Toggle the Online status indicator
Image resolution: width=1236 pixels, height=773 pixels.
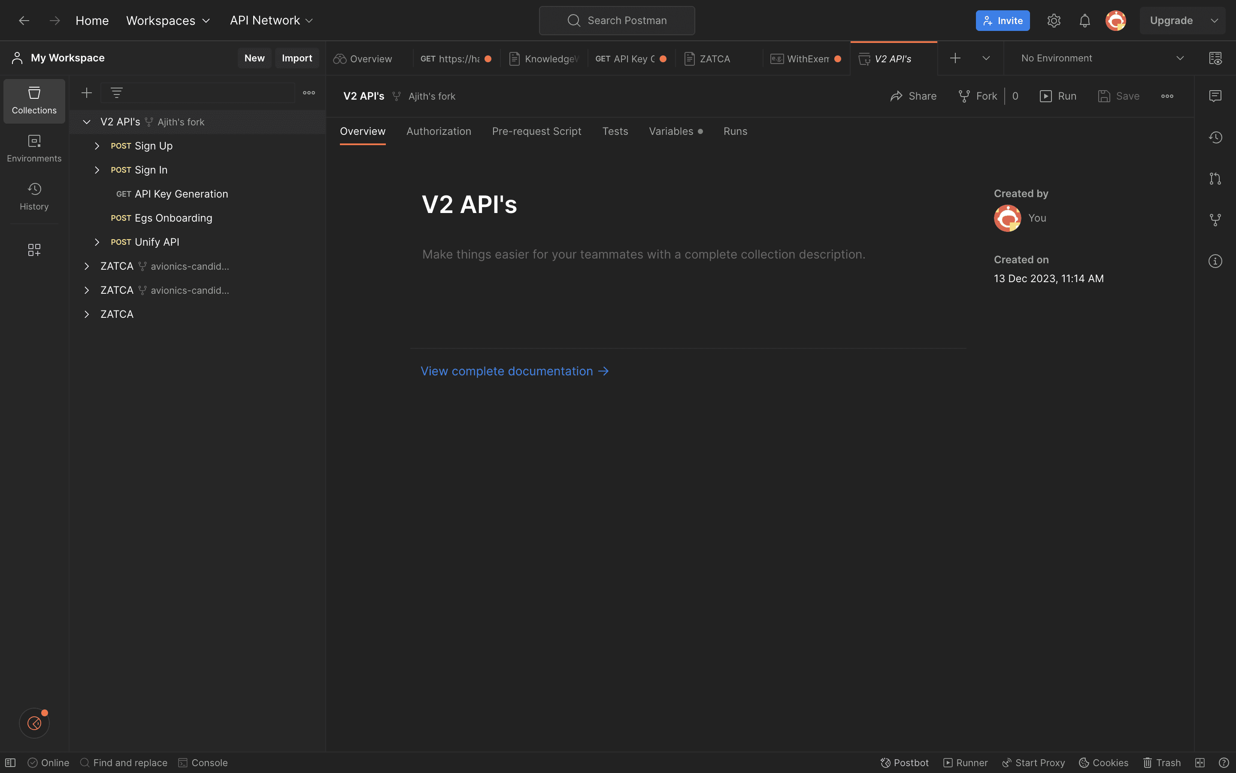pyautogui.click(x=48, y=762)
